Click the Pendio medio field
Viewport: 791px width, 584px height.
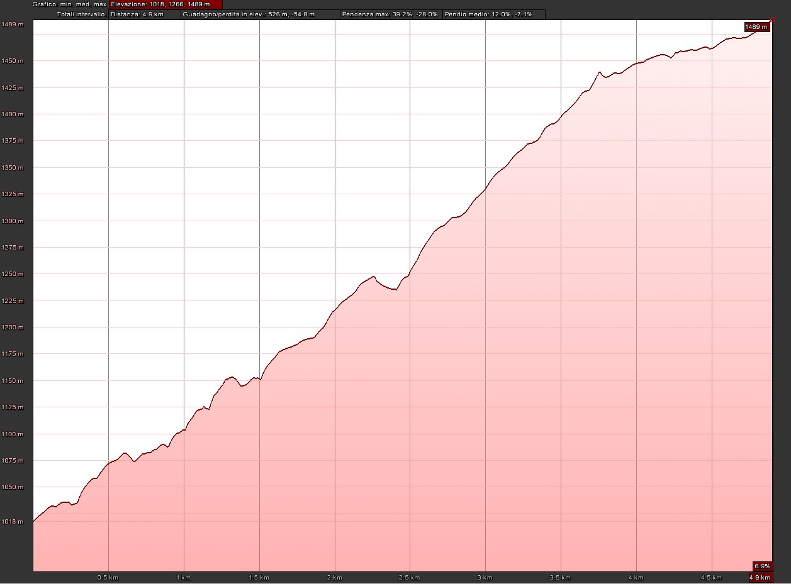click(494, 14)
